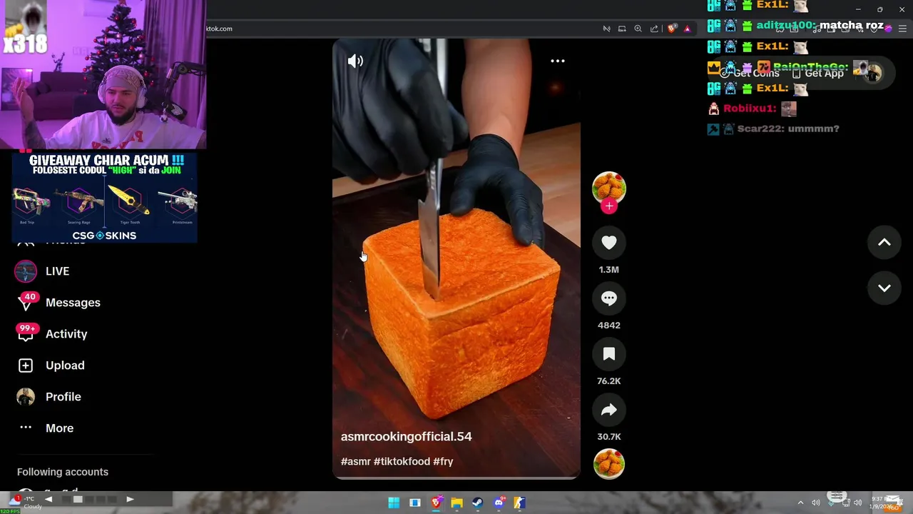The width and height of the screenshot is (913, 514).
Task: Open the asmrcookingofficial.54 username link
Action: pyautogui.click(x=407, y=436)
